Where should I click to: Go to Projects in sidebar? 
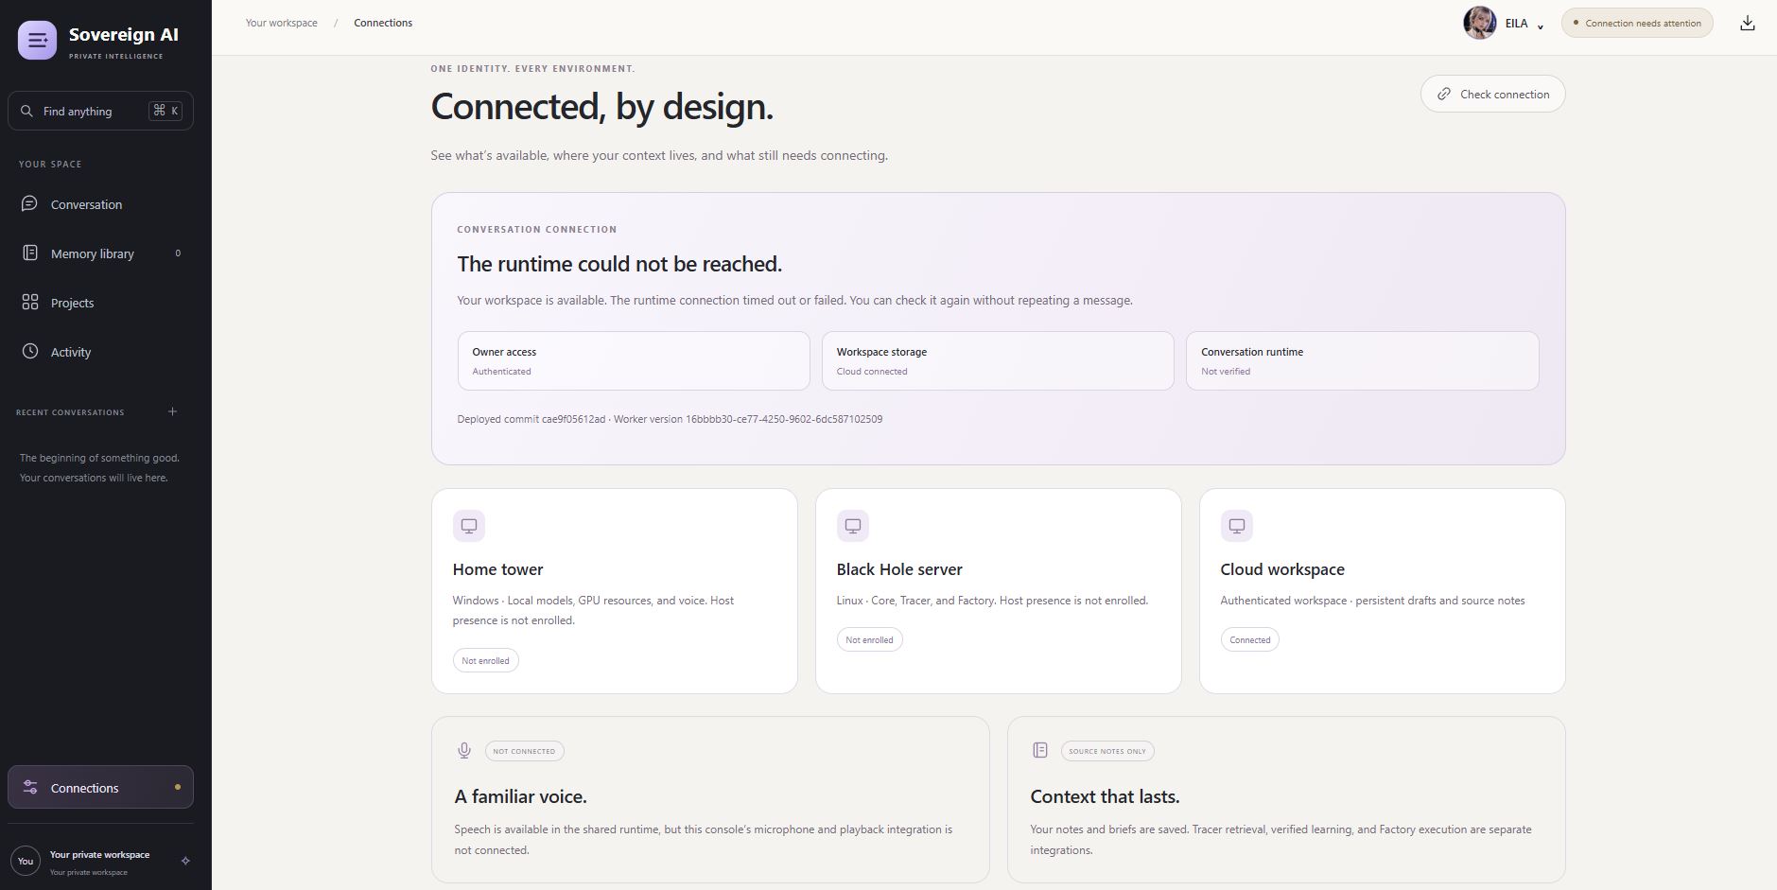click(100, 303)
